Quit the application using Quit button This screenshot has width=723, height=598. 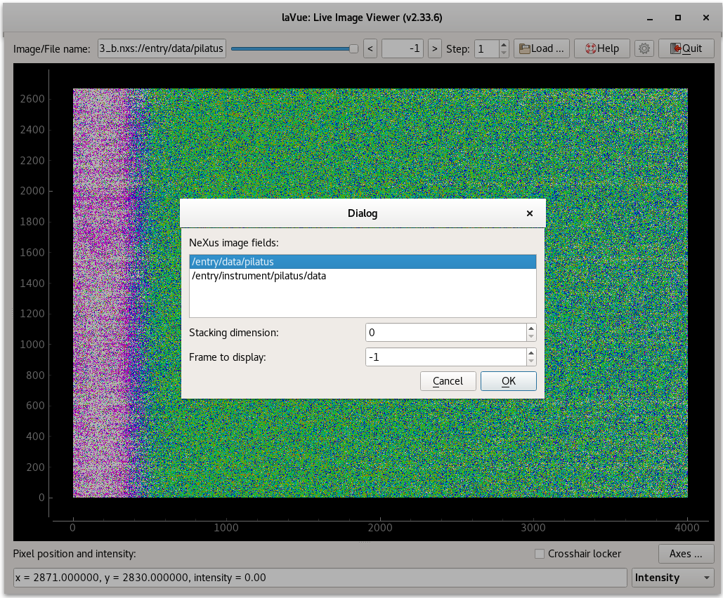[686, 48]
